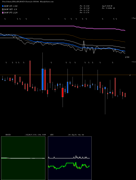
Task: Click the 'Pre L: 1.78' value
Action: pyautogui.click(x=85, y=10)
